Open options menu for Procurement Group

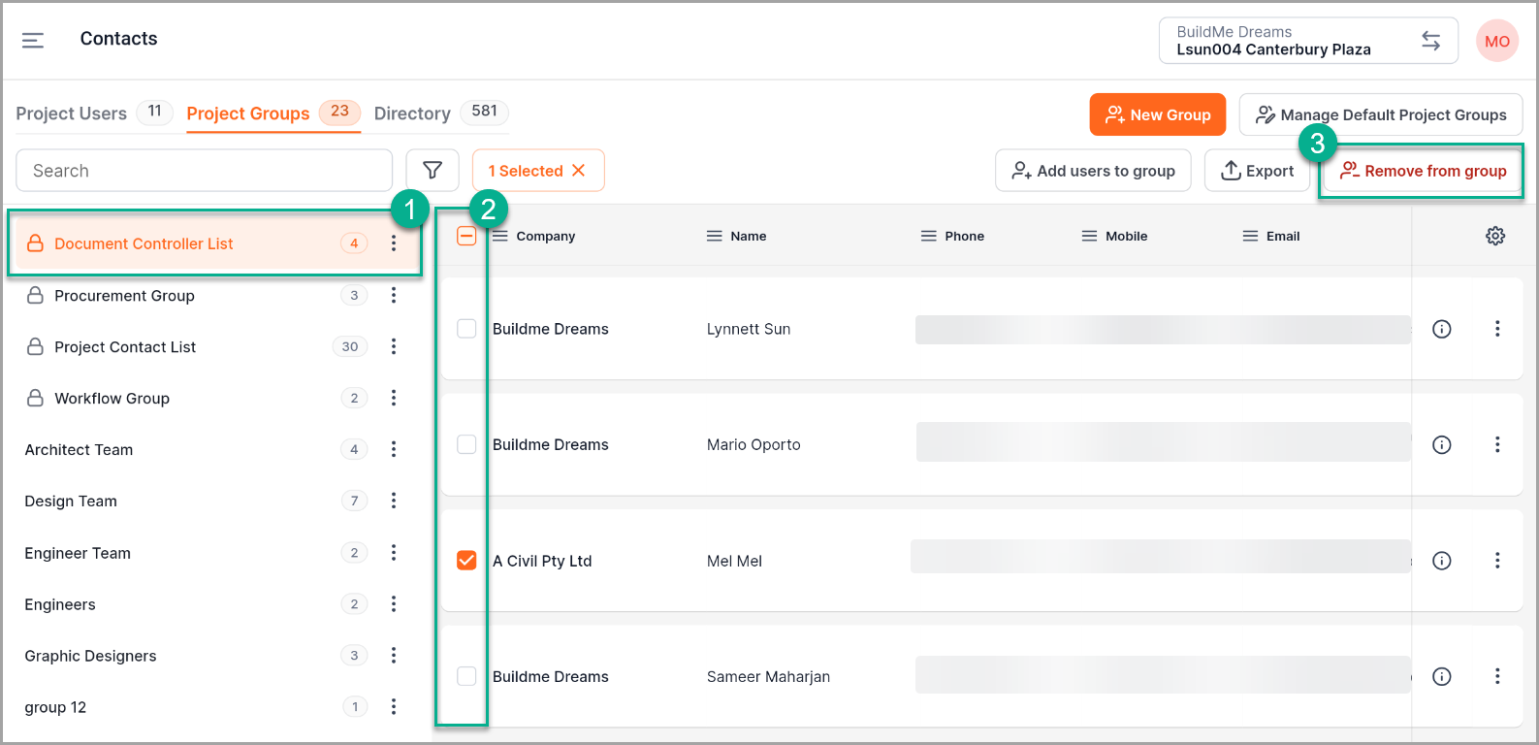(394, 295)
